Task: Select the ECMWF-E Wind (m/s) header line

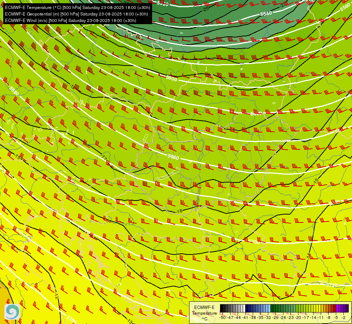Action: [70, 21]
